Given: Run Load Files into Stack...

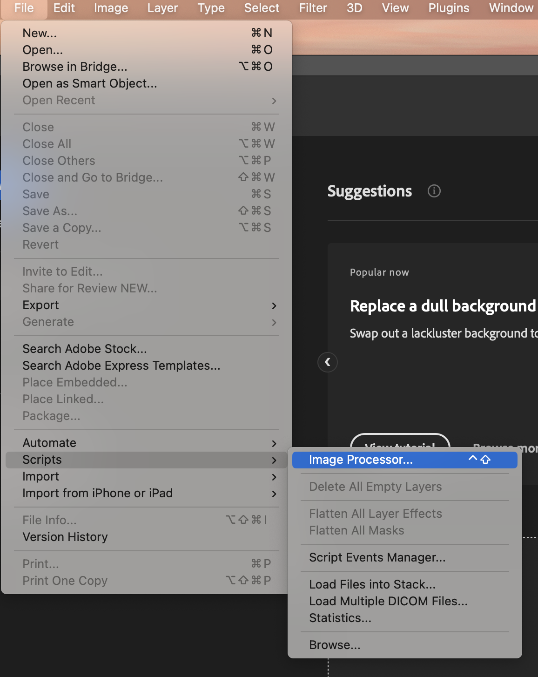Looking at the screenshot, I should click(x=372, y=584).
